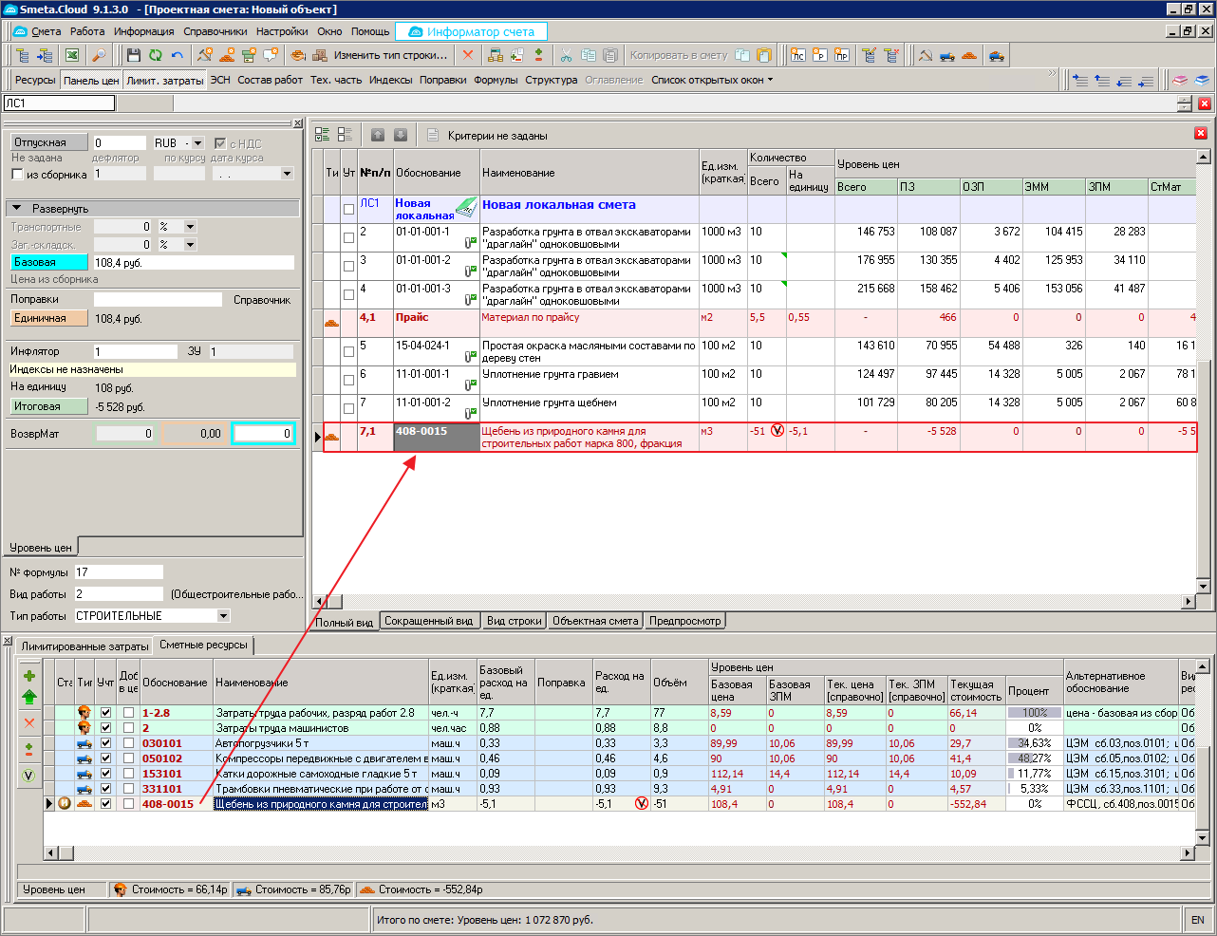Click the circled V icon in resources panel
Image resolution: width=1217 pixels, height=936 pixels.
(29, 775)
